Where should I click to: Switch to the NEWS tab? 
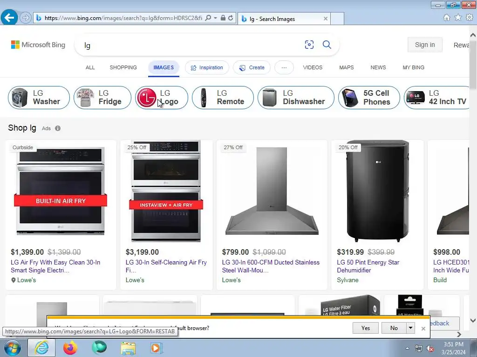coord(378,67)
